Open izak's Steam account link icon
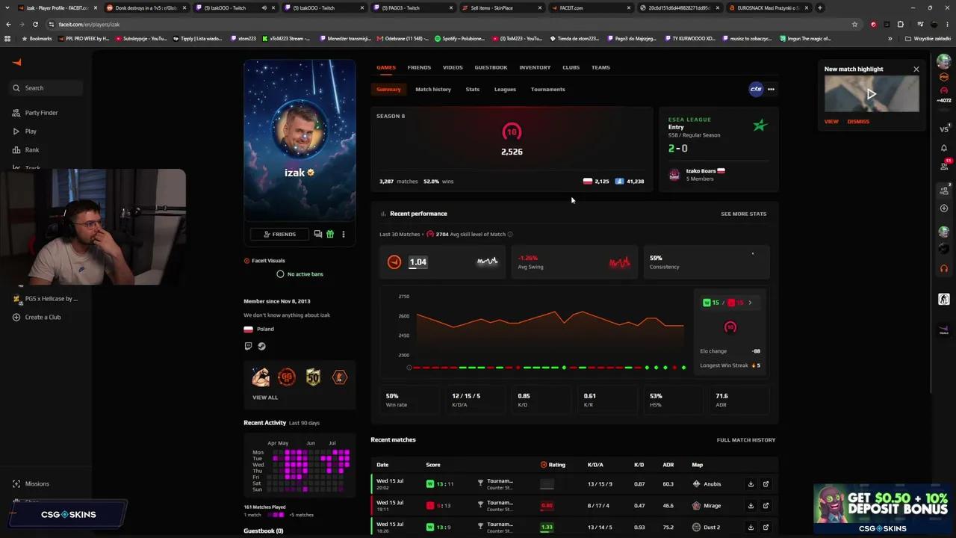 click(262, 346)
